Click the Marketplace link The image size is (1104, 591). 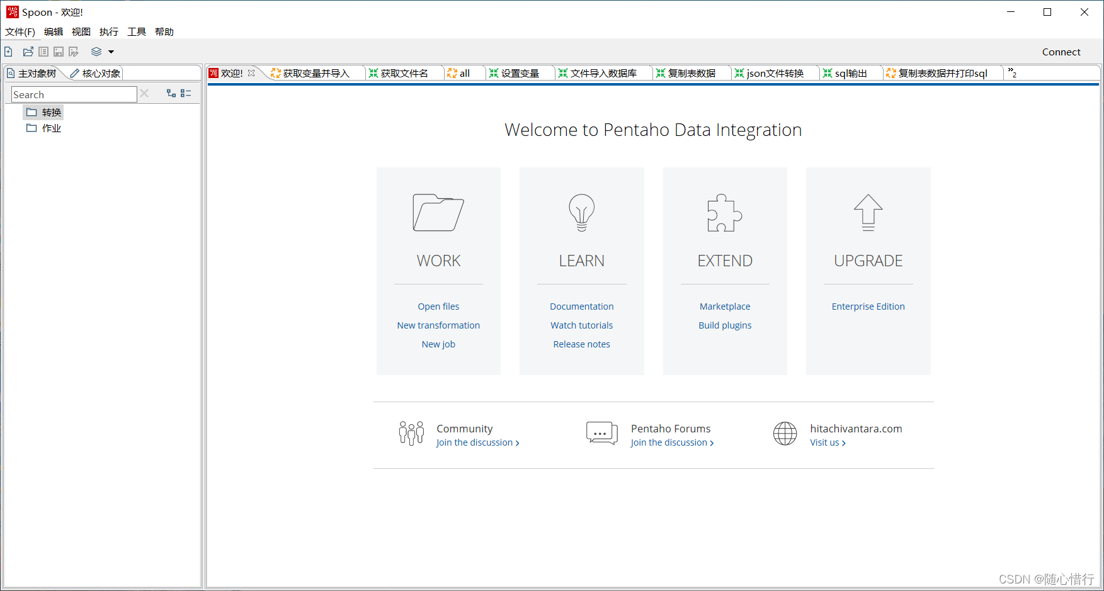pos(725,307)
